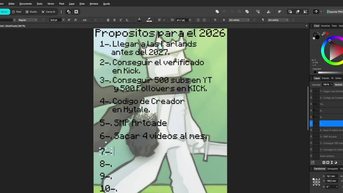Screen dimensions: 343x193
Task: Click the text frame overlay icon in toolbar
Action: tap(69, 12)
